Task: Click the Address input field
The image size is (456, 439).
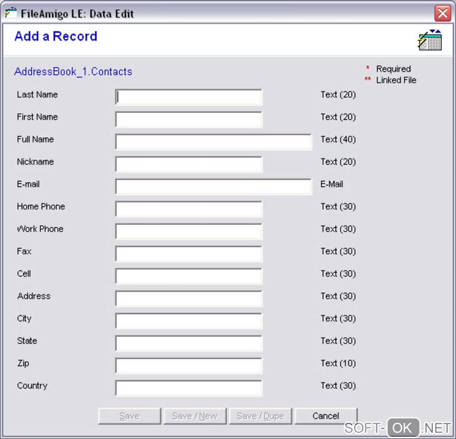Action: click(189, 298)
